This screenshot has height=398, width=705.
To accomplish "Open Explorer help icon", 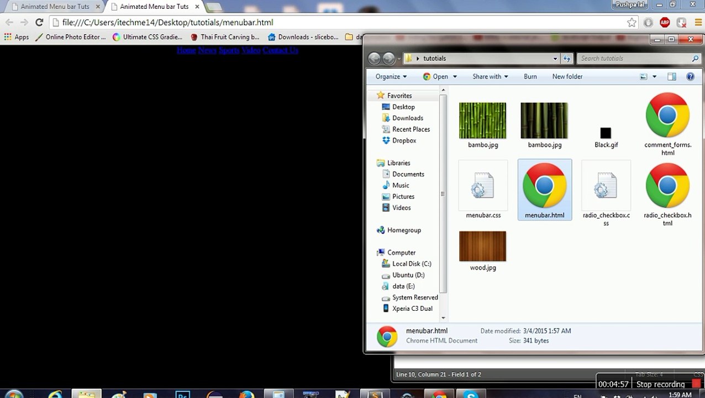I will [690, 77].
